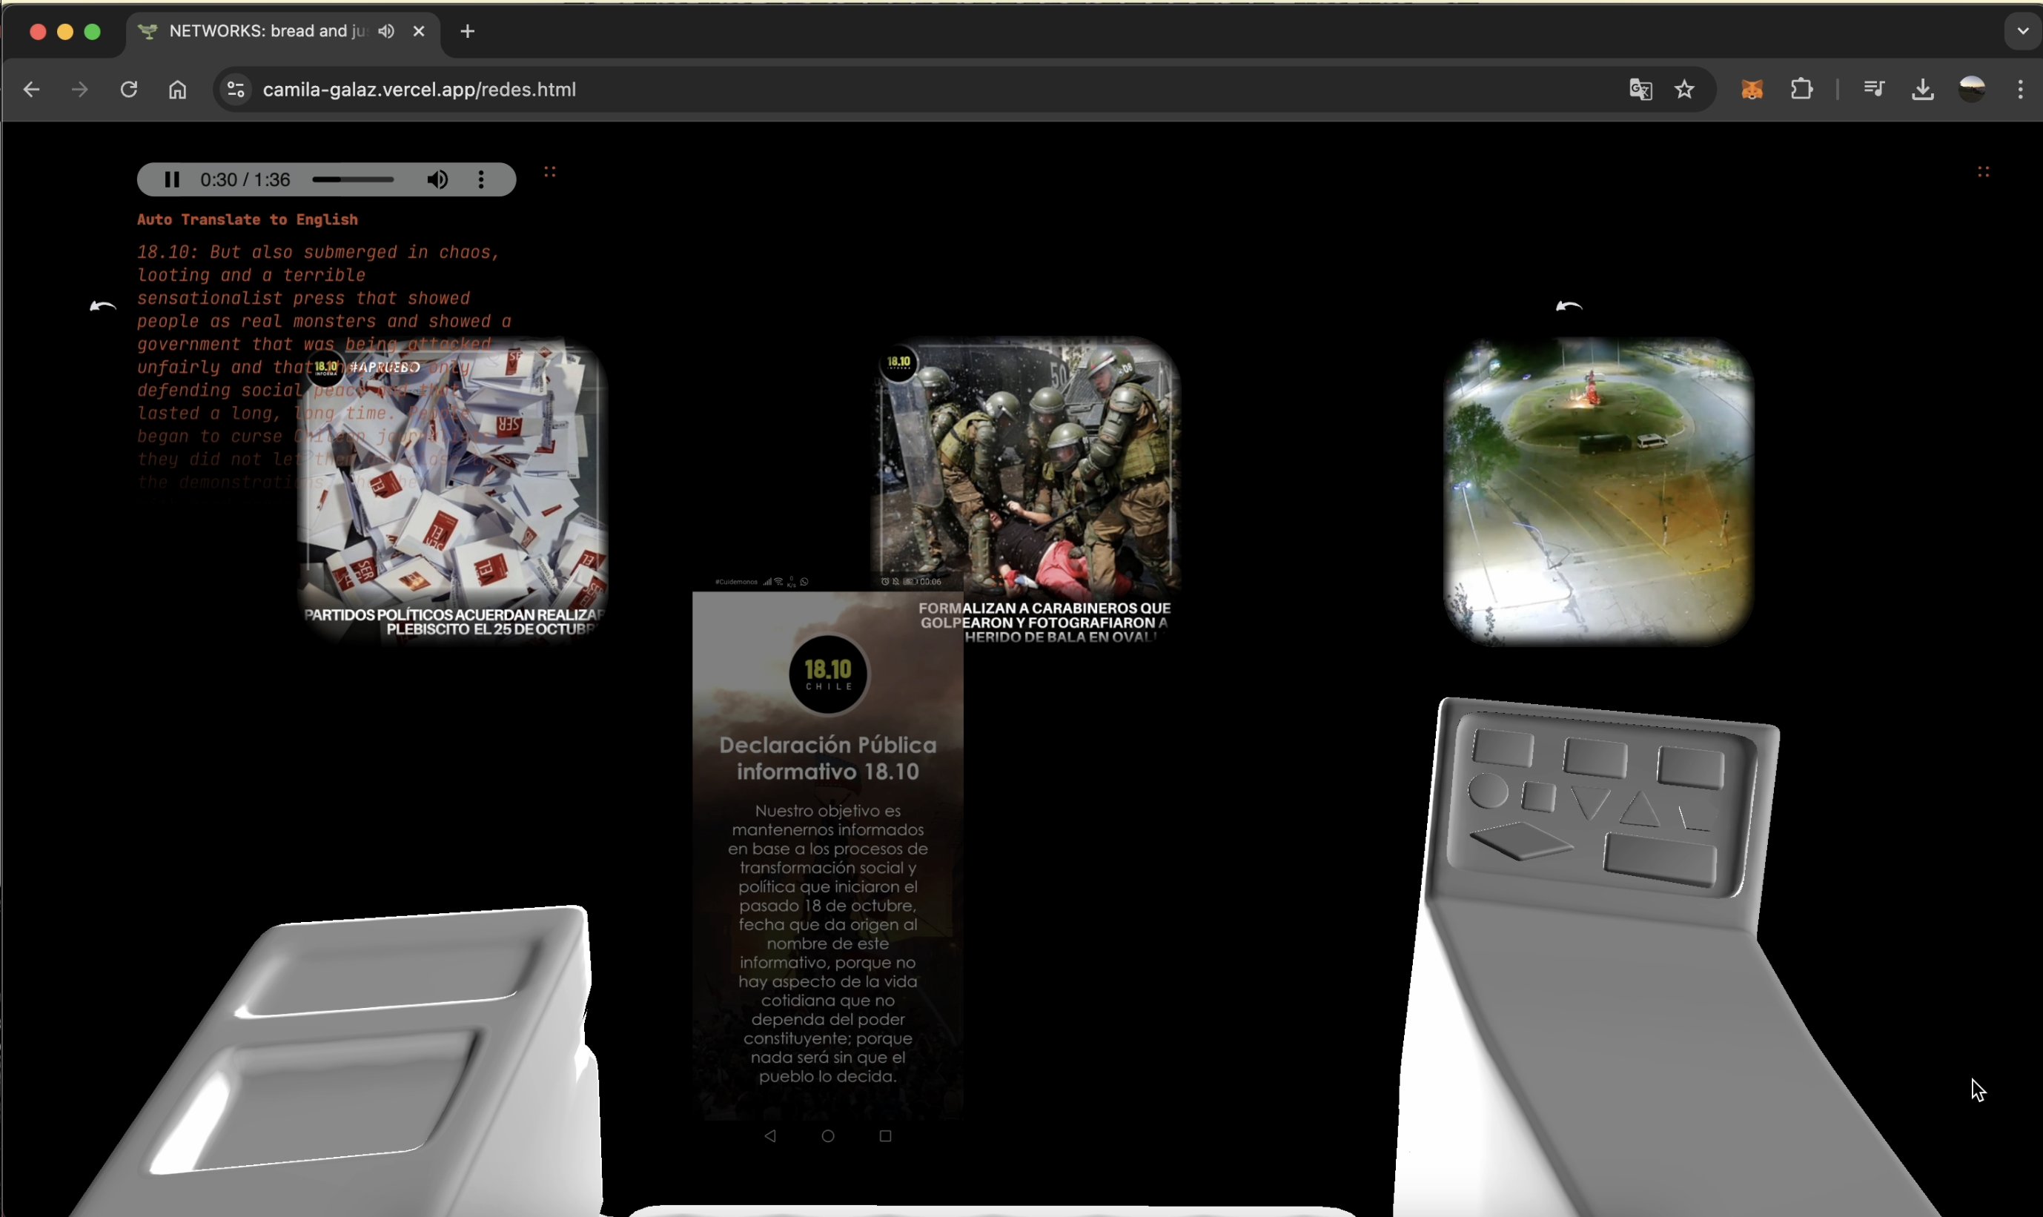The height and width of the screenshot is (1217, 2043).
Task: Open audio player three-dot options menu
Action: coord(481,179)
